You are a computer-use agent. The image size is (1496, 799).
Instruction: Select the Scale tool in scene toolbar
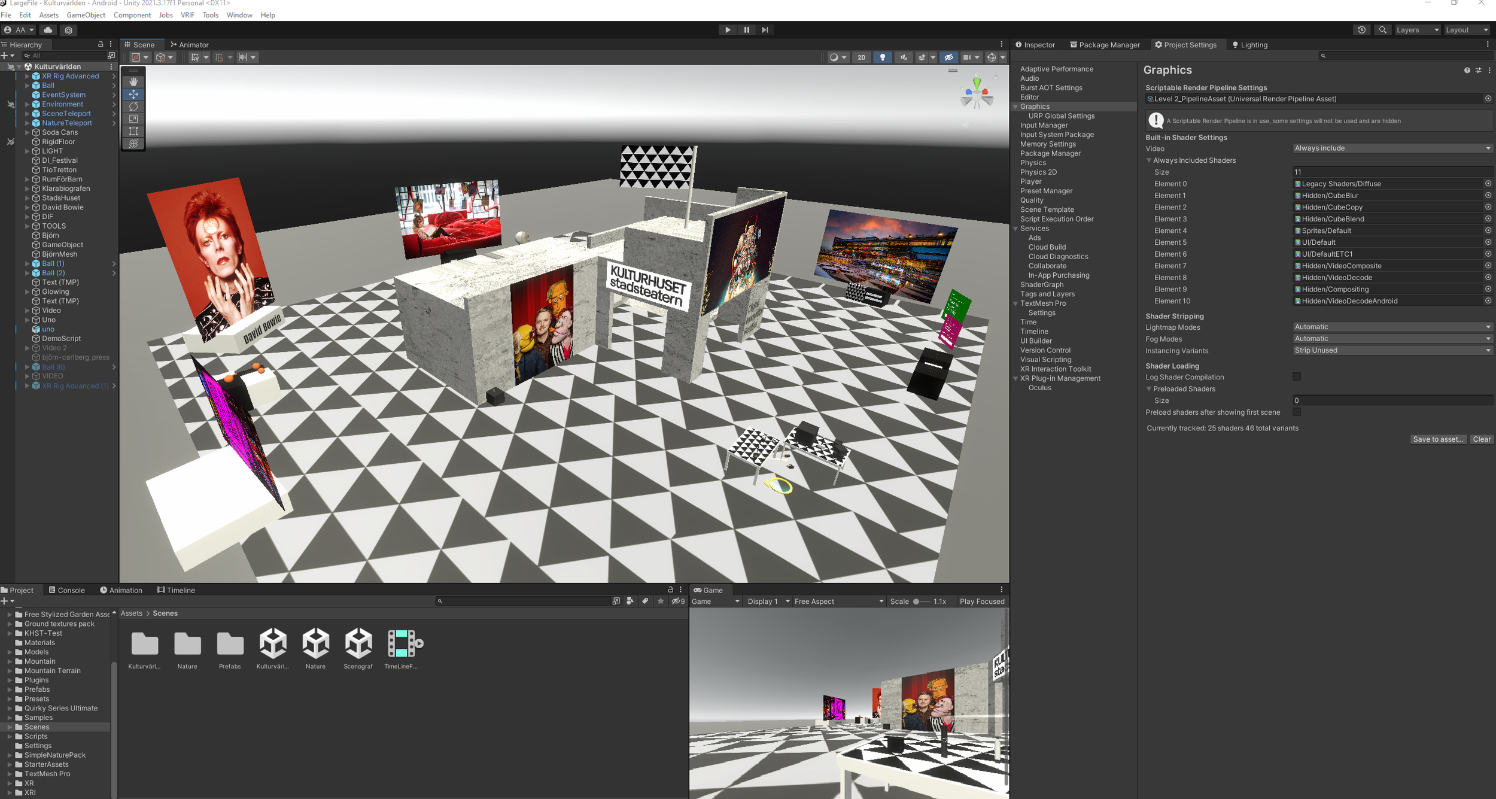point(133,119)
